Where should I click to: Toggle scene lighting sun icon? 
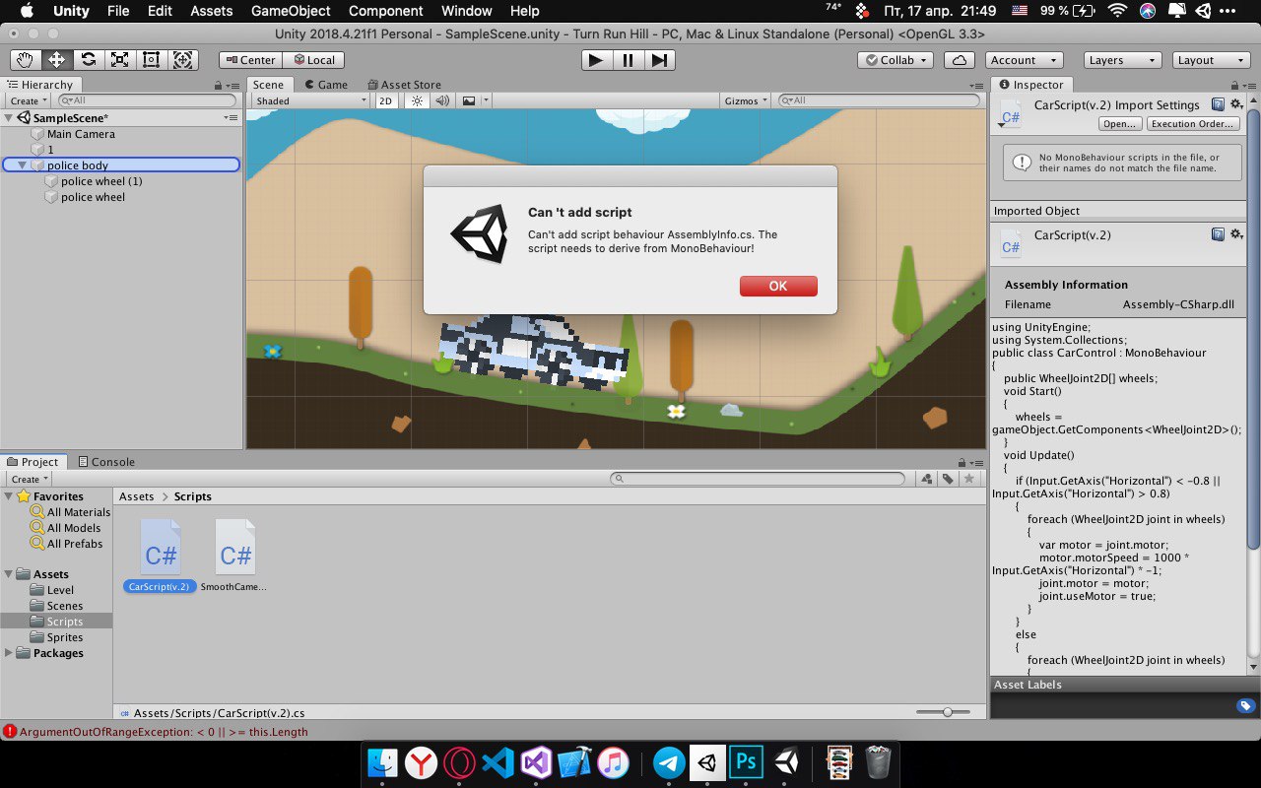417,100
